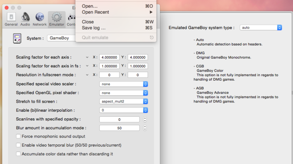Open Emulated GameBoy system type dropdown
Image resolution: width=293 pixels, height=164 pixels.
tap(261, 28)
